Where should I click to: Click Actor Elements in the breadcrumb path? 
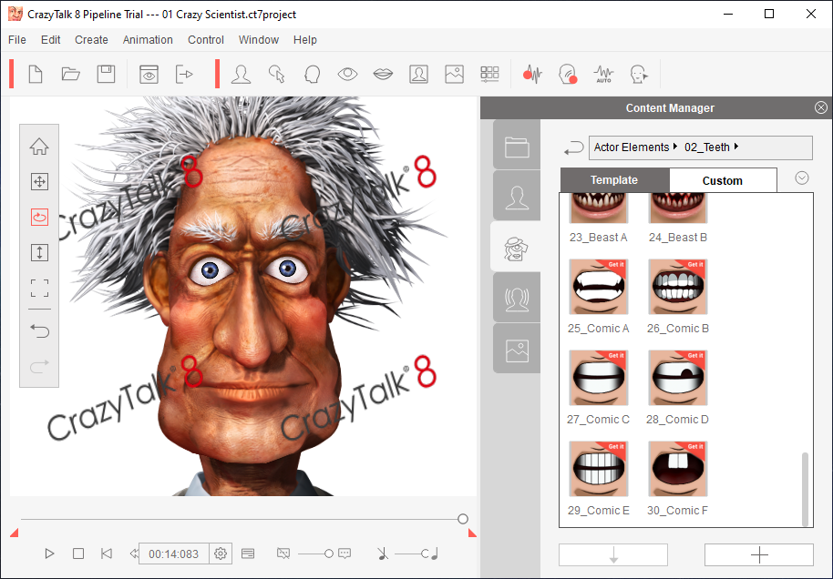tap(631, 147)
